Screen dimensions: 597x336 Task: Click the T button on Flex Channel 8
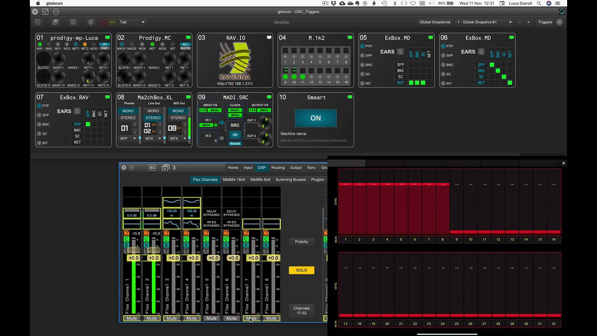tap(265, 251)
